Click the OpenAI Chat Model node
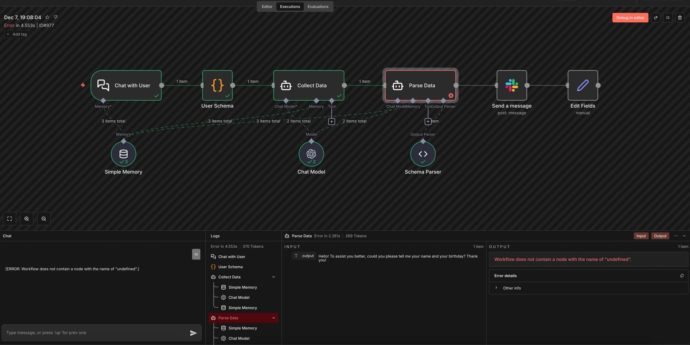The image size is (690, 345). (311, 154)
